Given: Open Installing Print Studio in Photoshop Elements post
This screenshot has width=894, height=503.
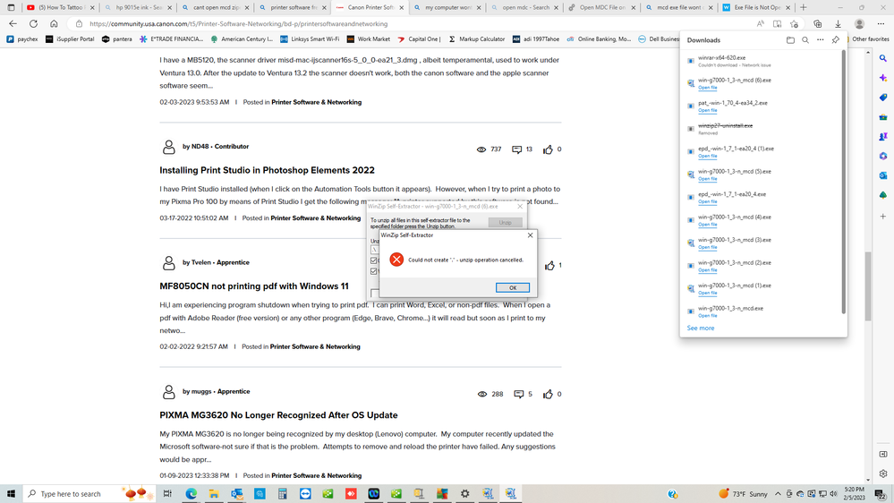Looking at the screenshot, I should click(267, 170).
